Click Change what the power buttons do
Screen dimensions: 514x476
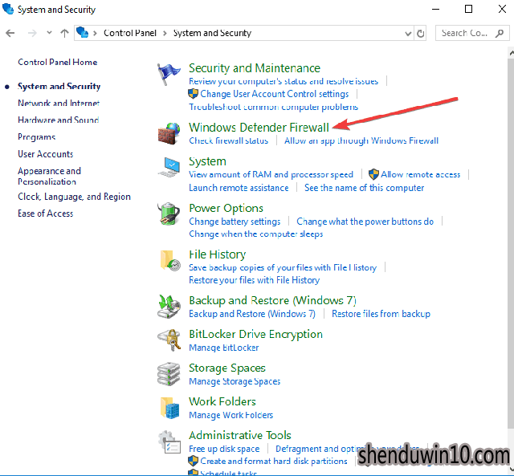365,222
